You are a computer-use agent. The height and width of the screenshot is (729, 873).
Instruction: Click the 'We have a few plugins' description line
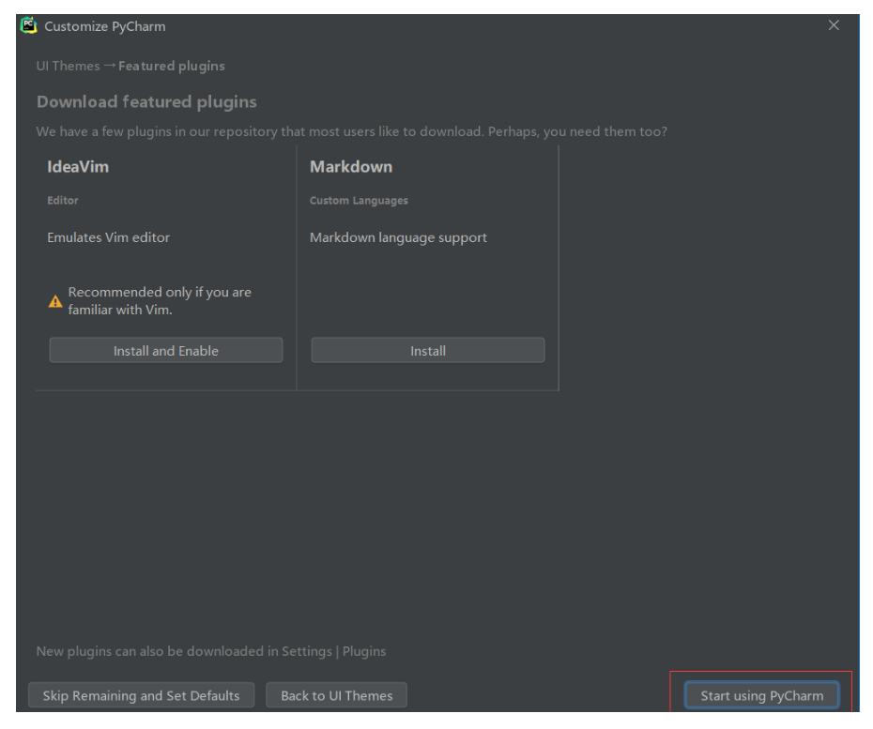[351, 132]
